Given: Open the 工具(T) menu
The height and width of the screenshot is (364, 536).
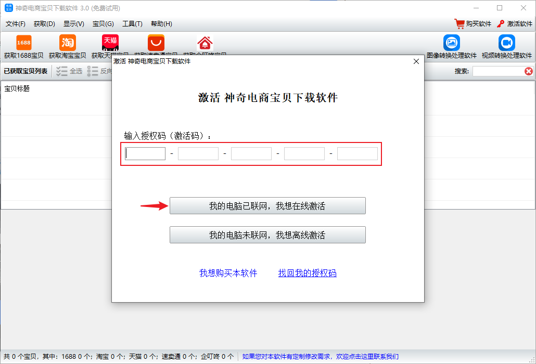Looking at the screenshot, I should click(x=132, y=24).
